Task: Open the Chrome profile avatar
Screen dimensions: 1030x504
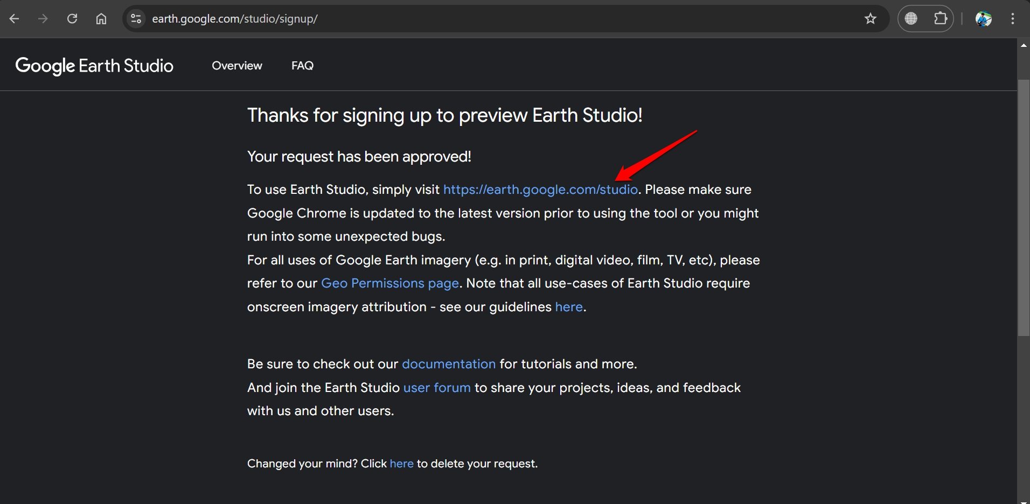Action: point(984,19)
